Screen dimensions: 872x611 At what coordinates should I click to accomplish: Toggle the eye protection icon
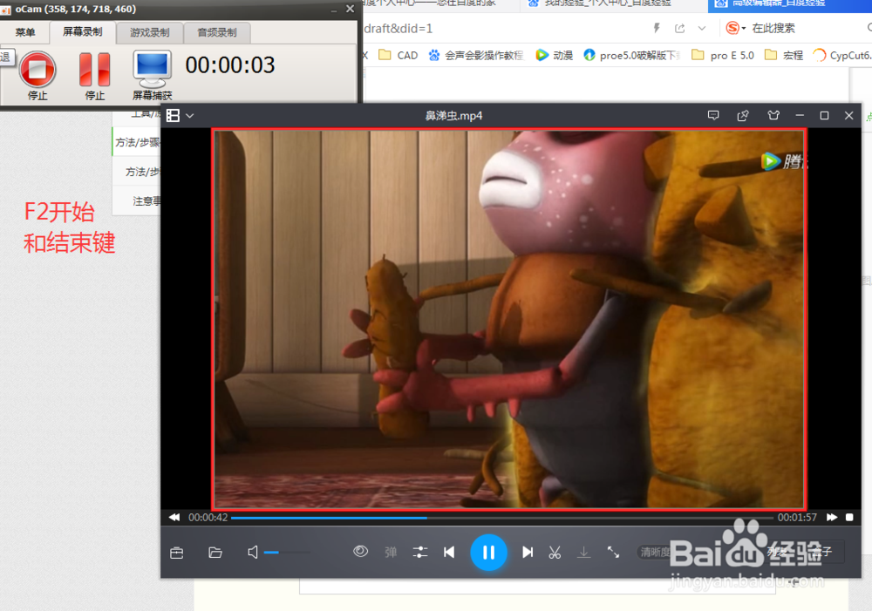coord(360,551)
